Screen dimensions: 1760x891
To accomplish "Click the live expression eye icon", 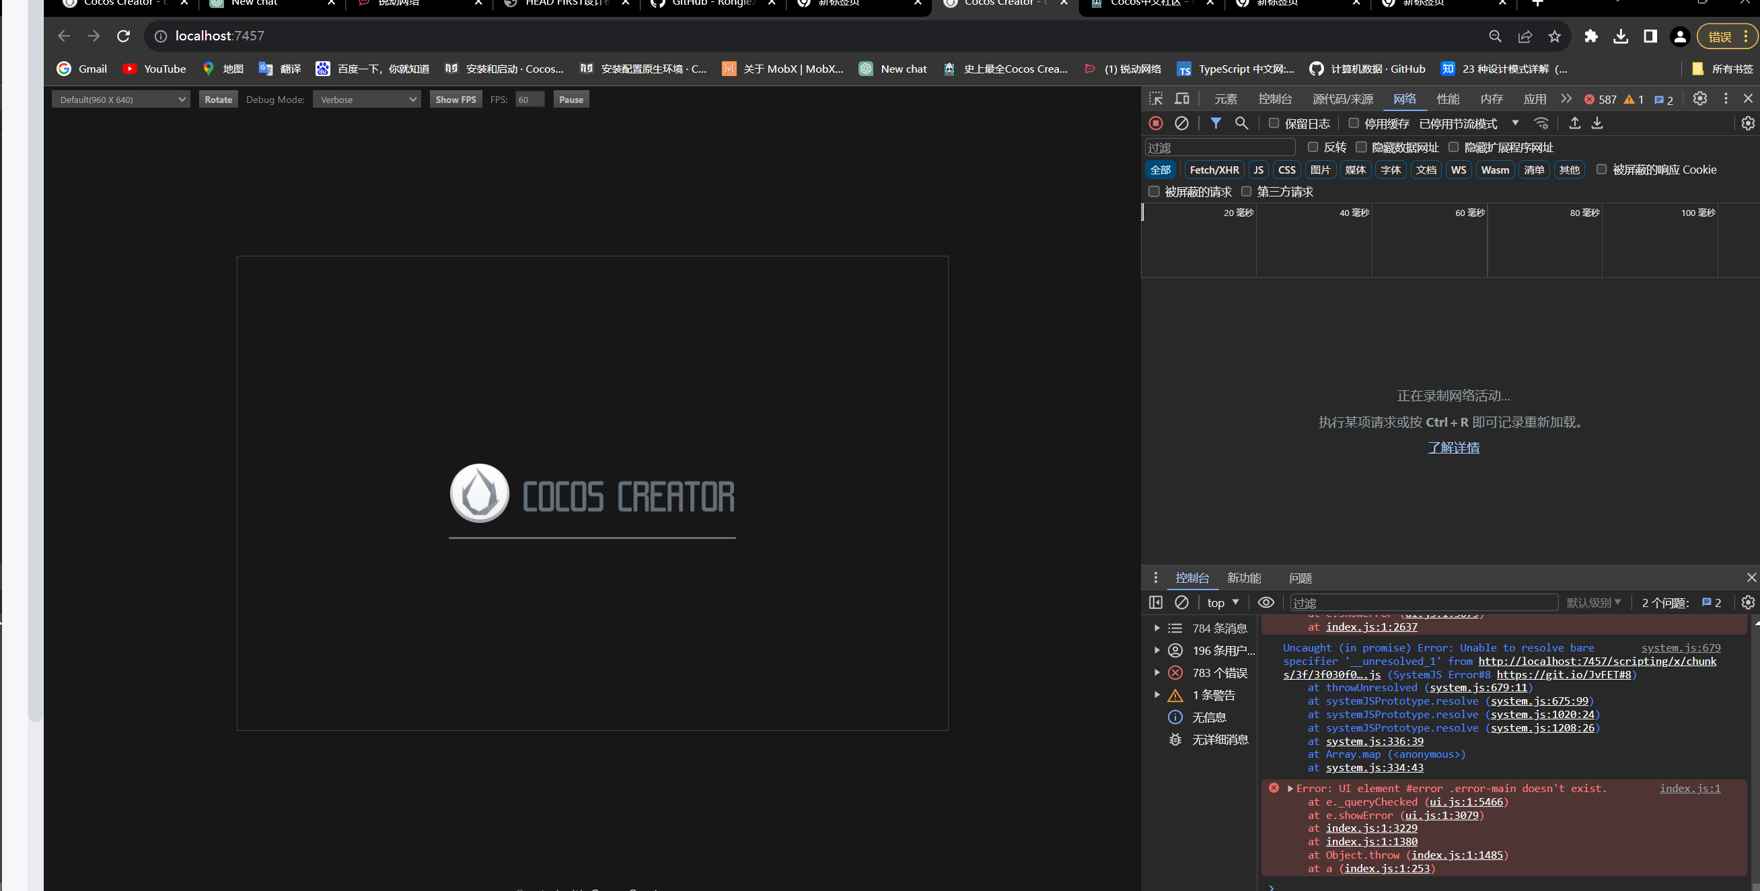I will tap(1266, 602).
